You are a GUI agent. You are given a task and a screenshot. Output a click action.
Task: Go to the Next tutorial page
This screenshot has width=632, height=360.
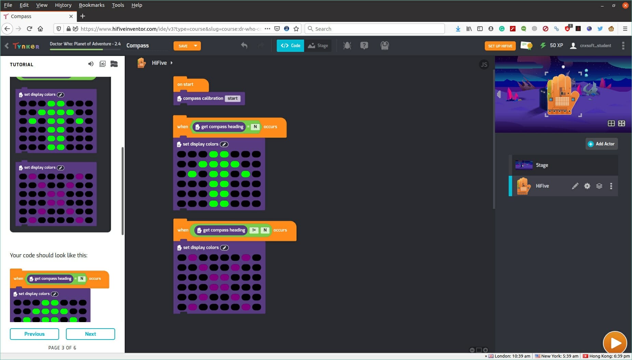(90, 334)
